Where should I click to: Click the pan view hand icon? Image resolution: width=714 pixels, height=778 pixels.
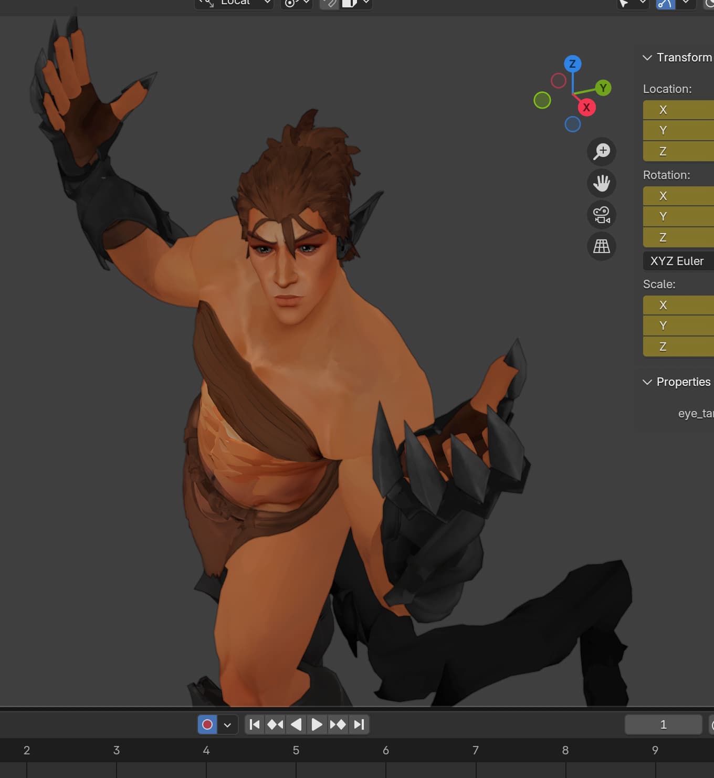coord(601,183)
